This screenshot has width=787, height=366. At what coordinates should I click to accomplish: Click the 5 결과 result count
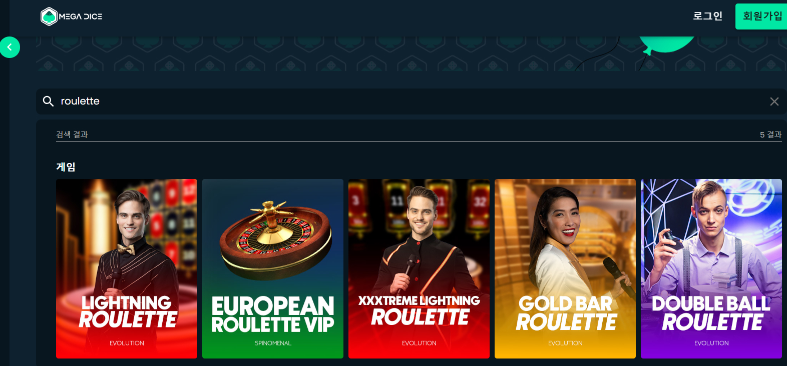(x=770, y=134)
